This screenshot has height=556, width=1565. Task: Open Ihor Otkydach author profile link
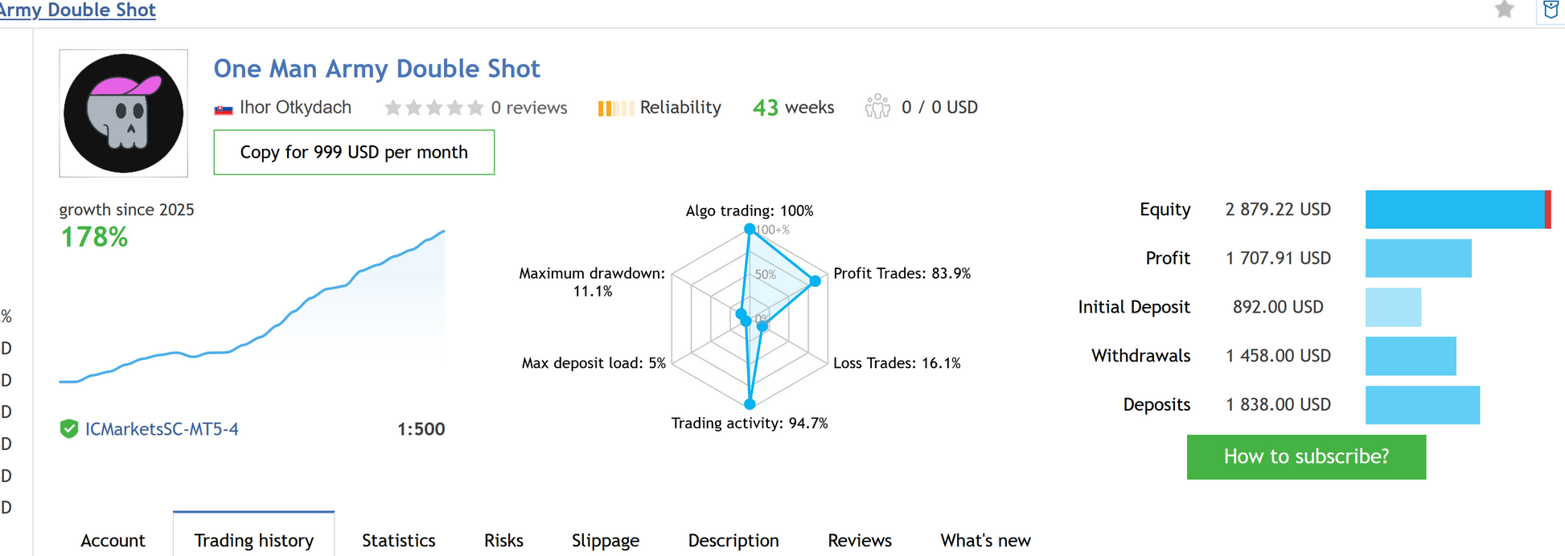(295, 108)
